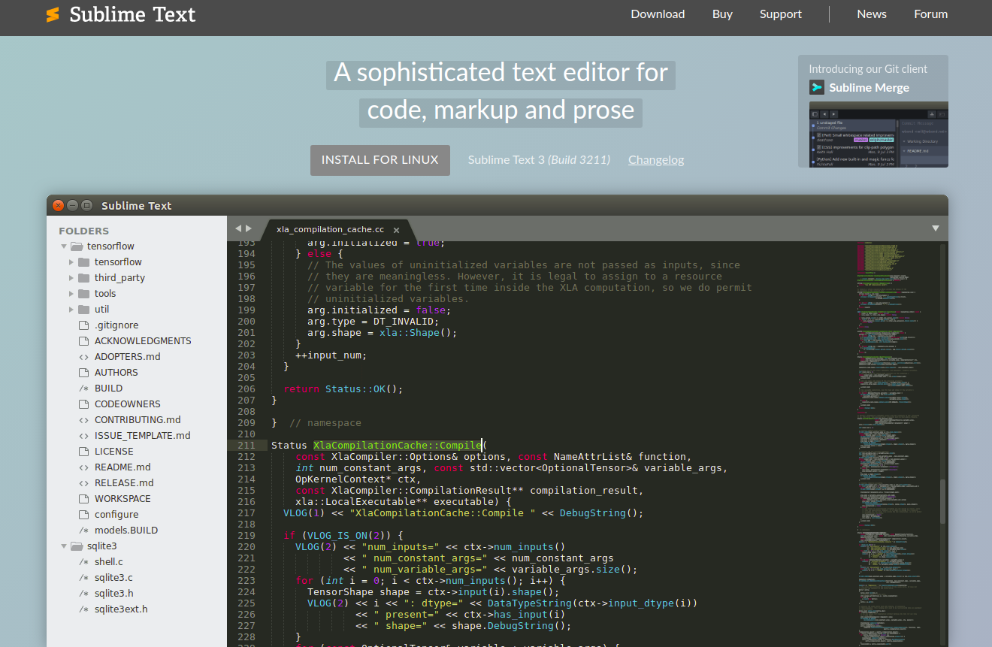Close the xla_compilation_cache.cc tab
Screen dimensions: 992x647
click(x=396, y=229)
